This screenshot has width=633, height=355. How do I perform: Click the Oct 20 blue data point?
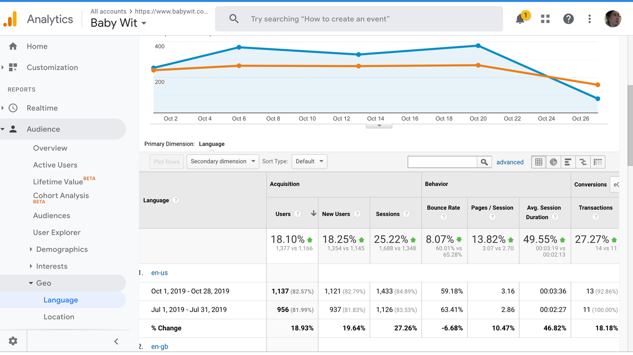click(478, 46)
